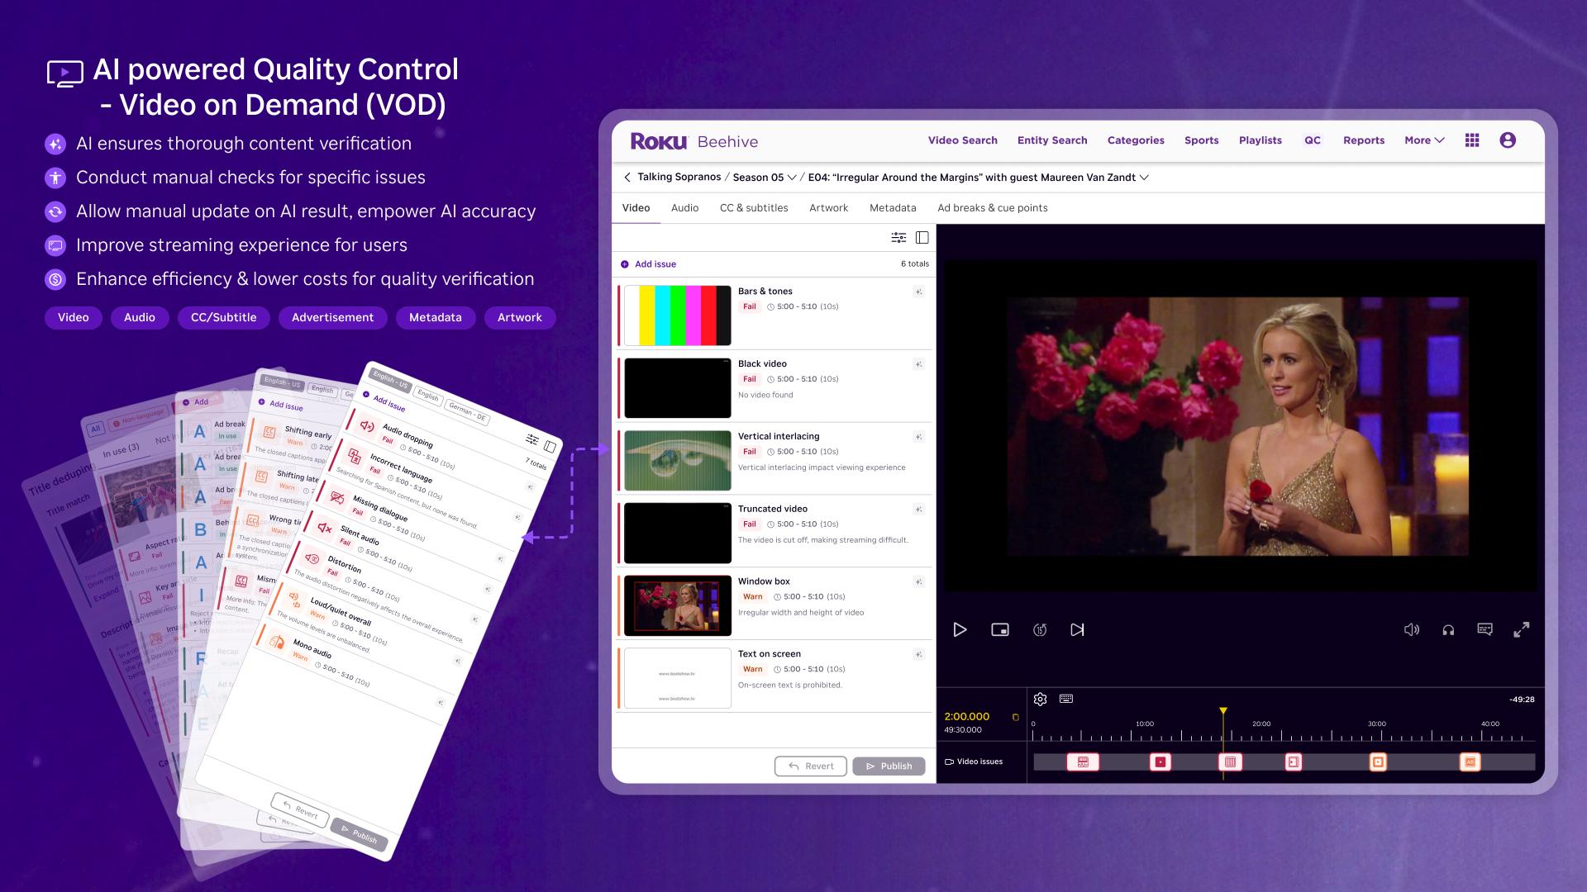1587x892 pixels.
Task: Click the rewind 15 seconds icon
Action: coord(1040,629)
